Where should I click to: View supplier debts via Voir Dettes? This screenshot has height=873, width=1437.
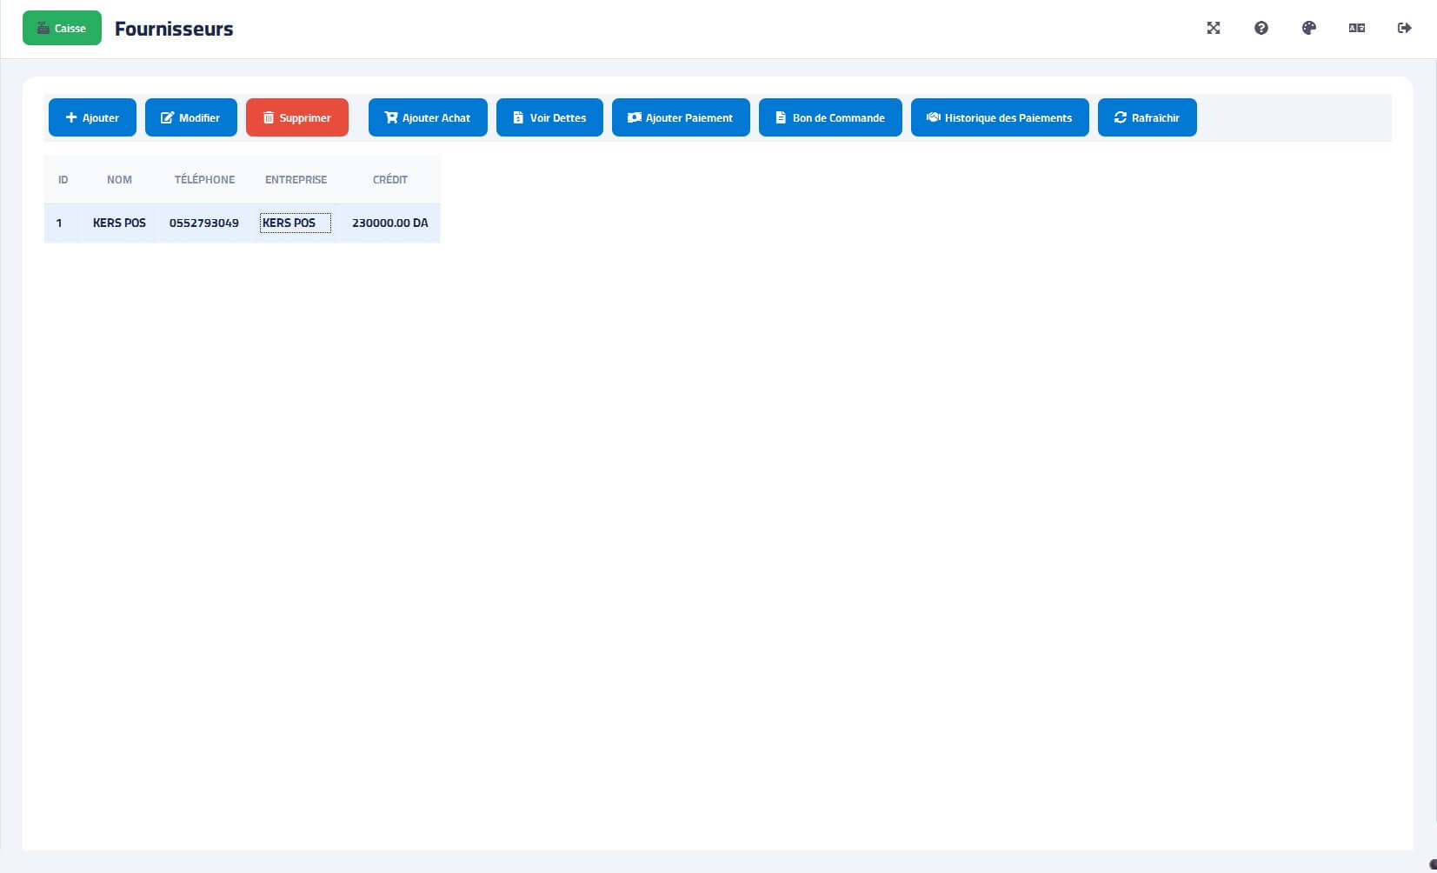point(549,117)
